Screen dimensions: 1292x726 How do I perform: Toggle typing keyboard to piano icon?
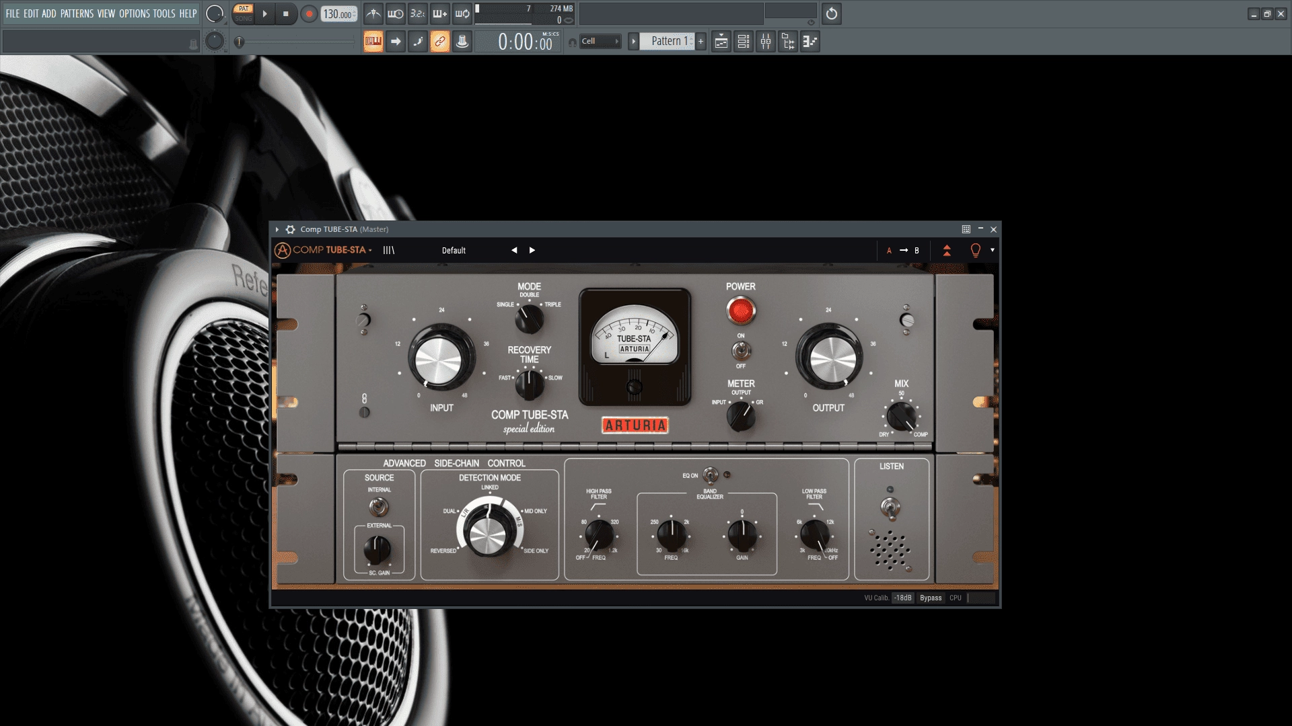tap(373, 42)
